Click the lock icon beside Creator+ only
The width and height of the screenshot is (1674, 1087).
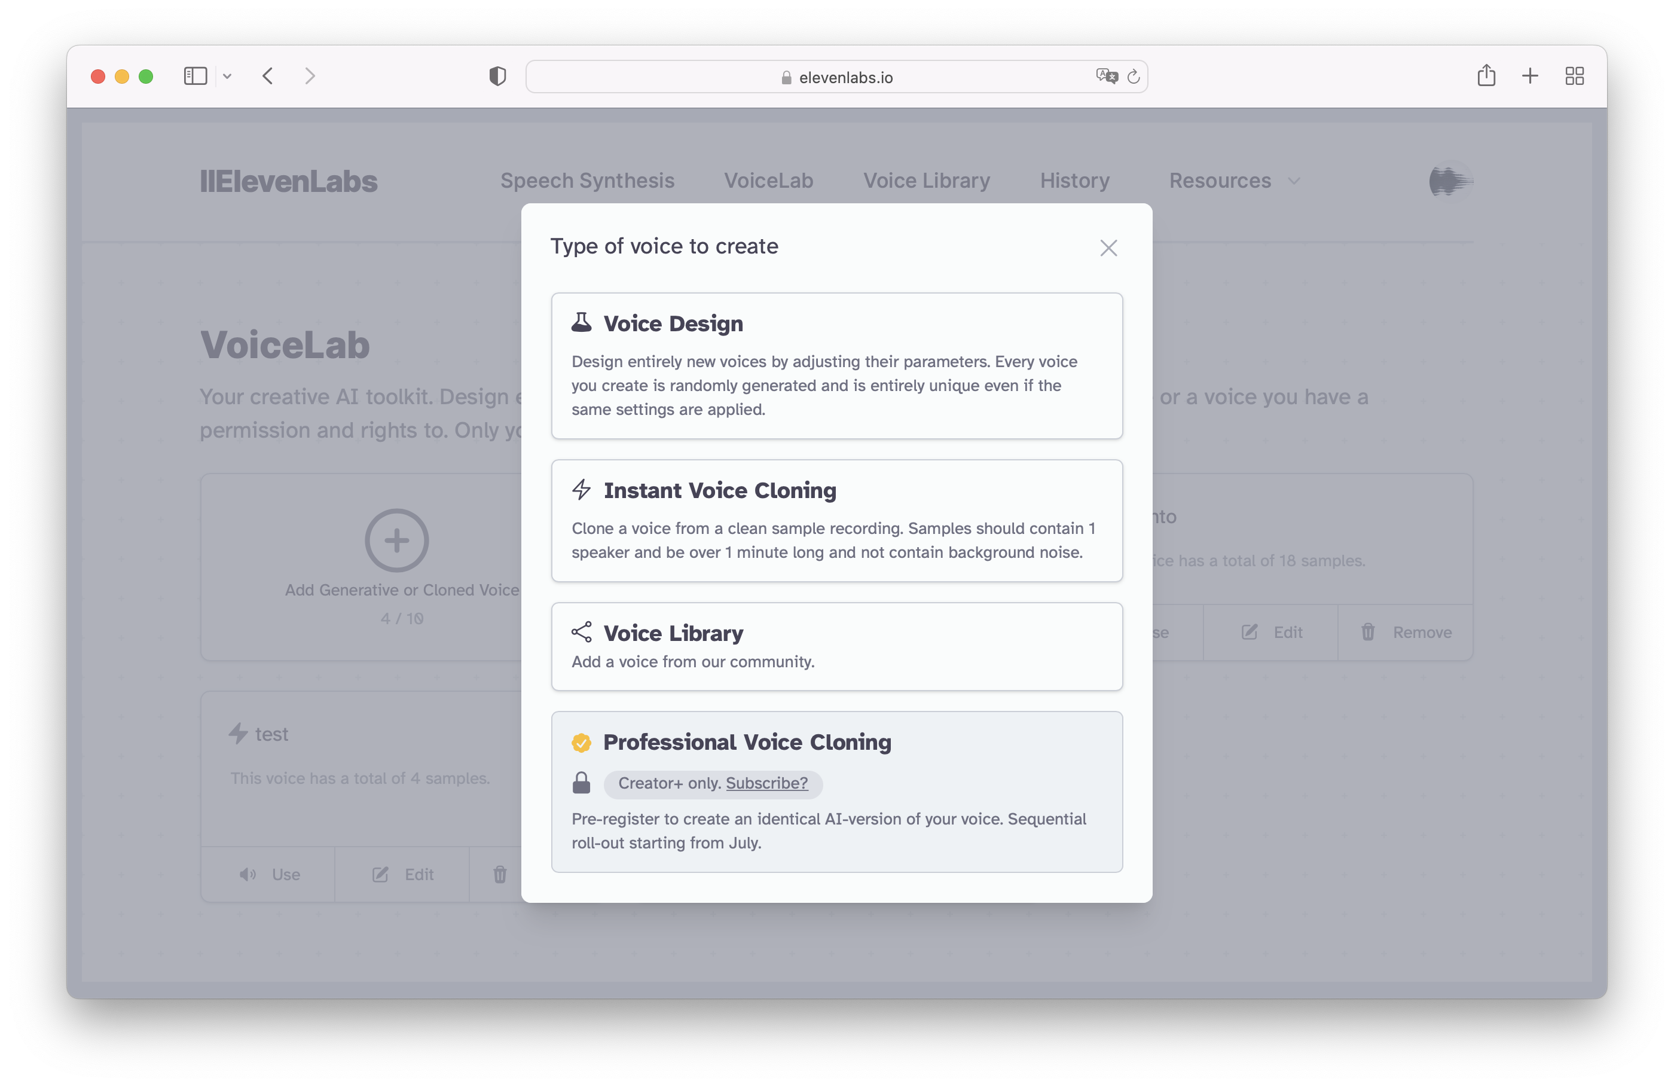(x=581, y=782)
